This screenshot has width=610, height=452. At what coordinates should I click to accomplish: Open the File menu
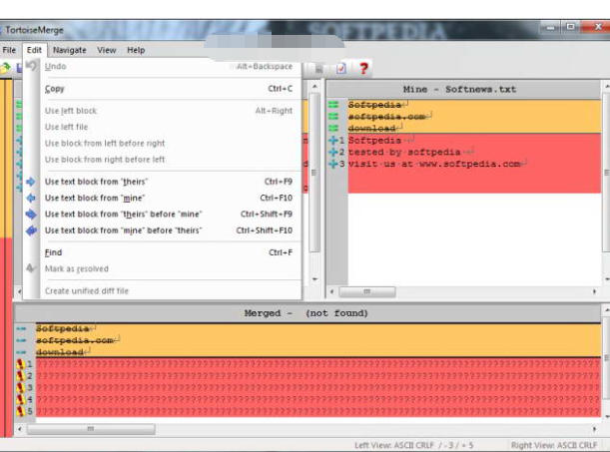pyautogui.click(x=9, y=50)
